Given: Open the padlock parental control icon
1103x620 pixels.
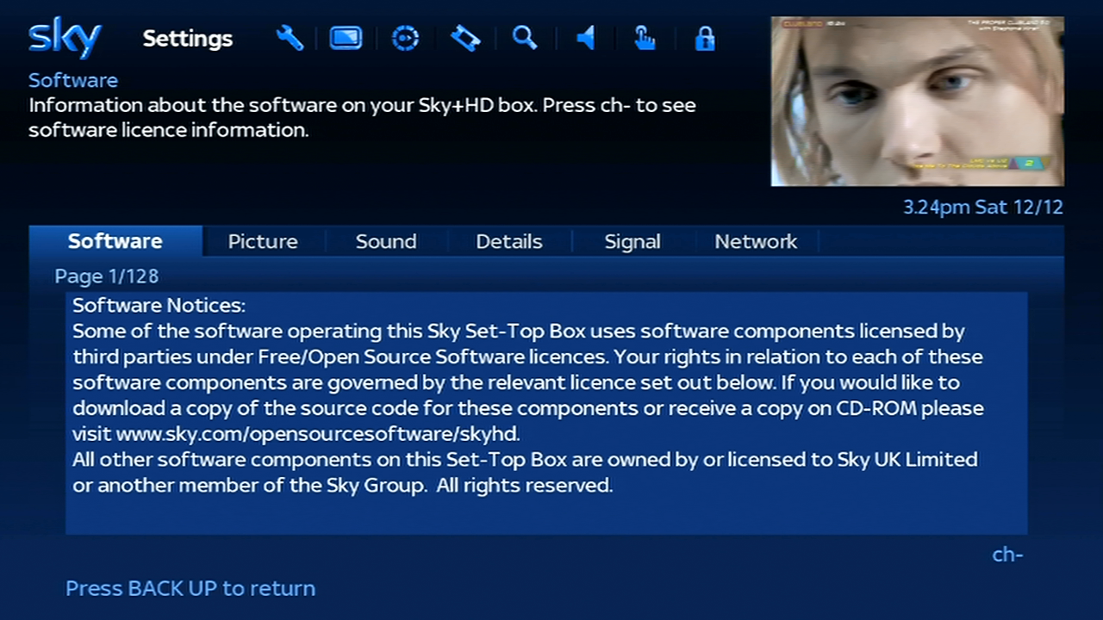Looking at the screenshot, I should [x=705, y=39].
